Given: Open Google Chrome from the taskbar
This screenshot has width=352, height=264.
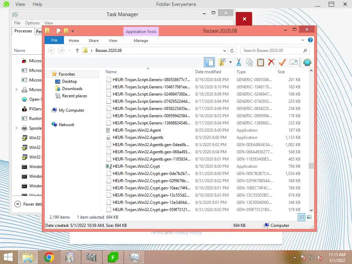Looking at the screenshot, I should (49, 257).
